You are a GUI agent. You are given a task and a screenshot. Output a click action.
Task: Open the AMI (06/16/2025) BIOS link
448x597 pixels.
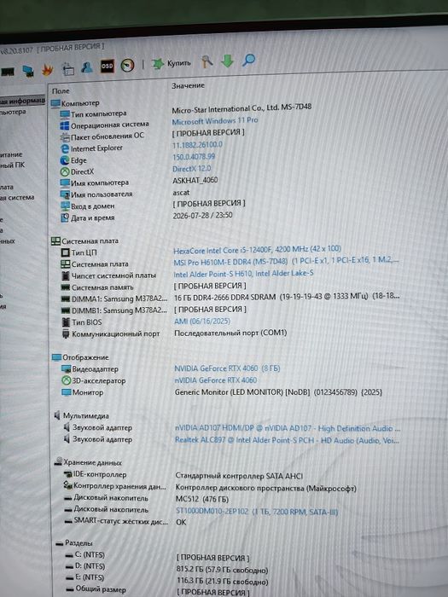tap(202, 322)
